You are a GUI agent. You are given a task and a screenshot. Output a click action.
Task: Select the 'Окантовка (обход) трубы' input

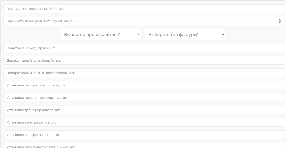(x=144, y=48)
